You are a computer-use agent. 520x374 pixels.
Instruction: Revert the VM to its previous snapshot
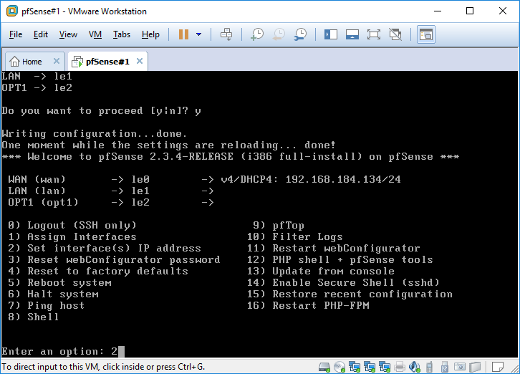point(279,34)
